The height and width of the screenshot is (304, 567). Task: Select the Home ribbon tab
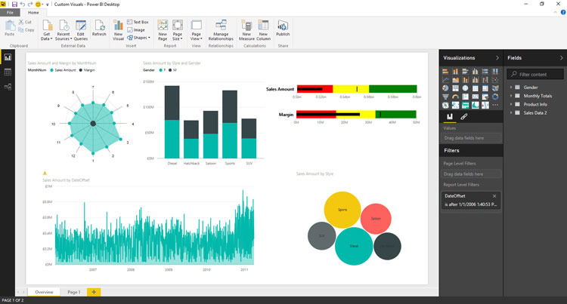33,12
